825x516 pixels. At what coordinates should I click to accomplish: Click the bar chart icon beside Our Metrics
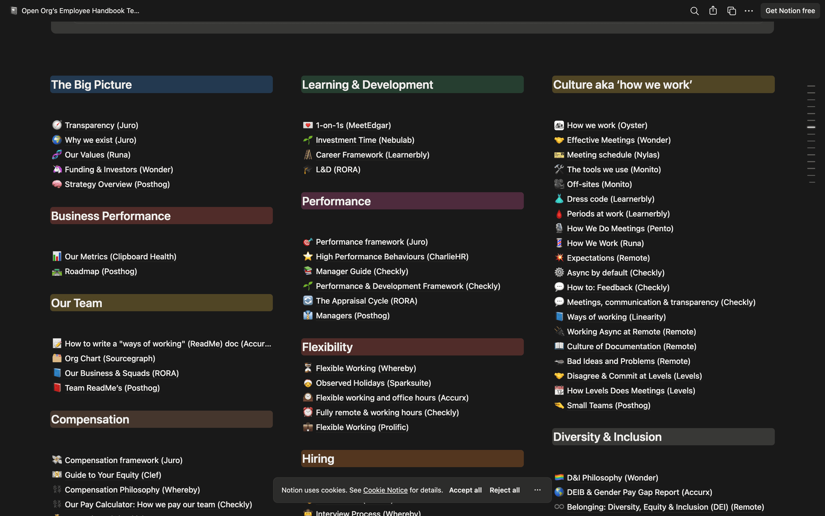point(57,256)
